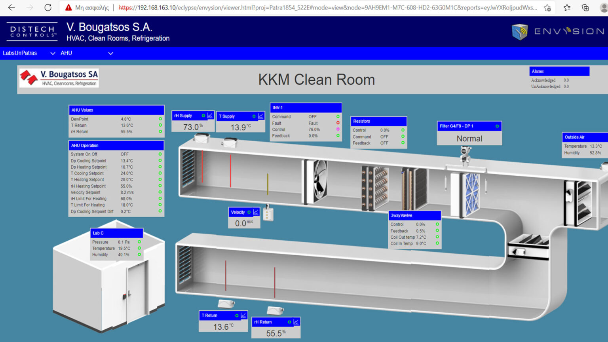Click Outside Air Temperature 13.3°C value
Viewport: 608px width, 342px height.
(596, 146)
